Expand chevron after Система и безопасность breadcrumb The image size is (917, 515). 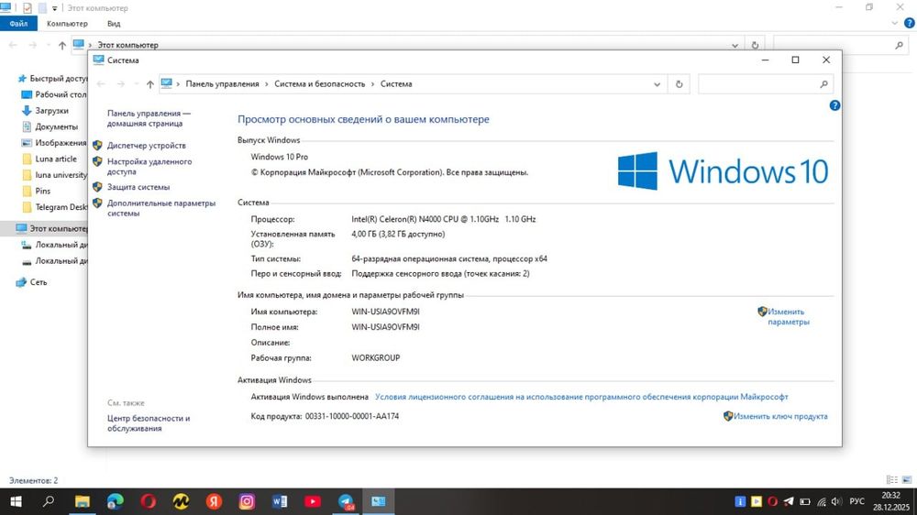pos(372,84)
